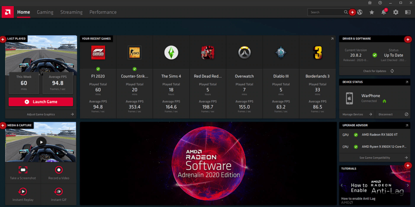Click the Disconnect button label
The width and height of the screenshot is (415, 207).
click(386, 115)
